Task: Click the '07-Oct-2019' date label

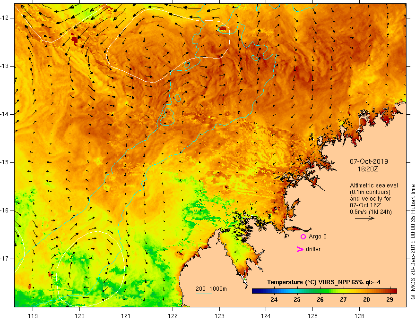Action: pyautogui.click(x=369, y=161)
